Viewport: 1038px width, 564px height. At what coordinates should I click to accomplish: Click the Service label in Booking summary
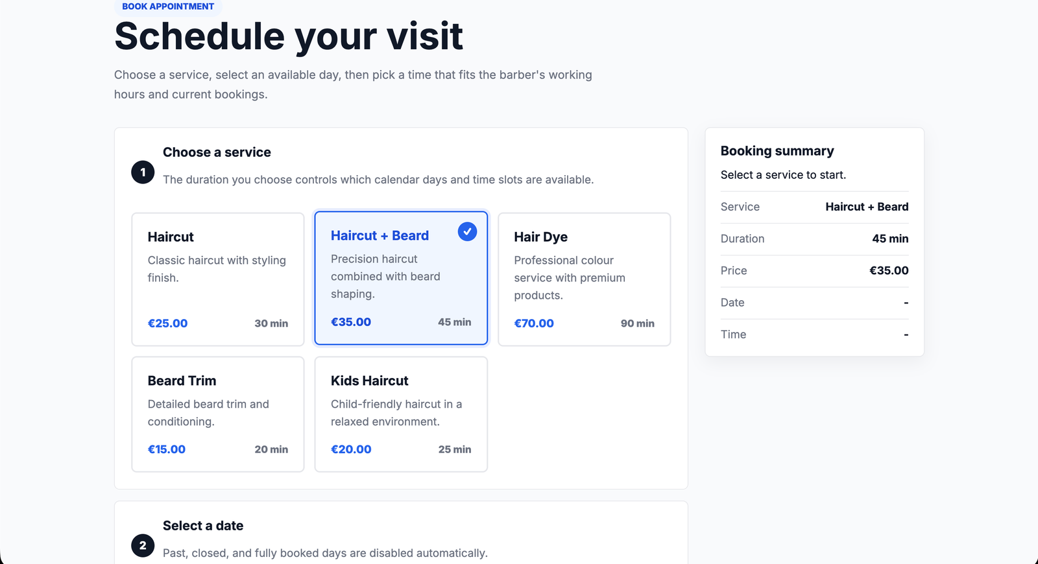[x=740, y=207]
